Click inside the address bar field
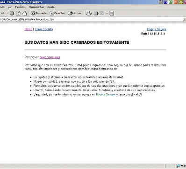This screenshot has height=169, width=186. tap(92, 19)
